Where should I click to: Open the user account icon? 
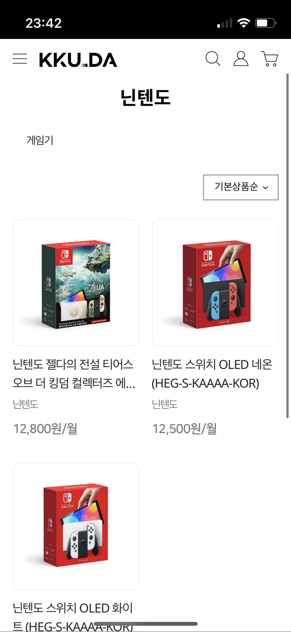[241, 58]
